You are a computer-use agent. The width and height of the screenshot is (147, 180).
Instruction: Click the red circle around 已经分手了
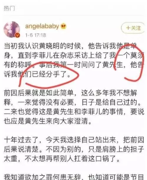pyautogui.click(x=49, y=75)
